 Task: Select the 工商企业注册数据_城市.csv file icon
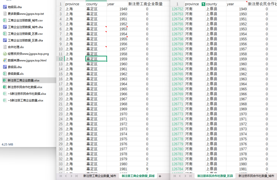click(x=5, y=21)
